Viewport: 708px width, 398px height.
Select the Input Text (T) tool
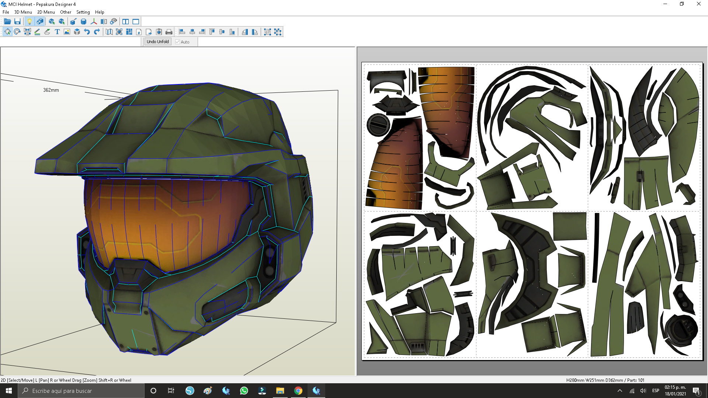(x=57, y=32)
